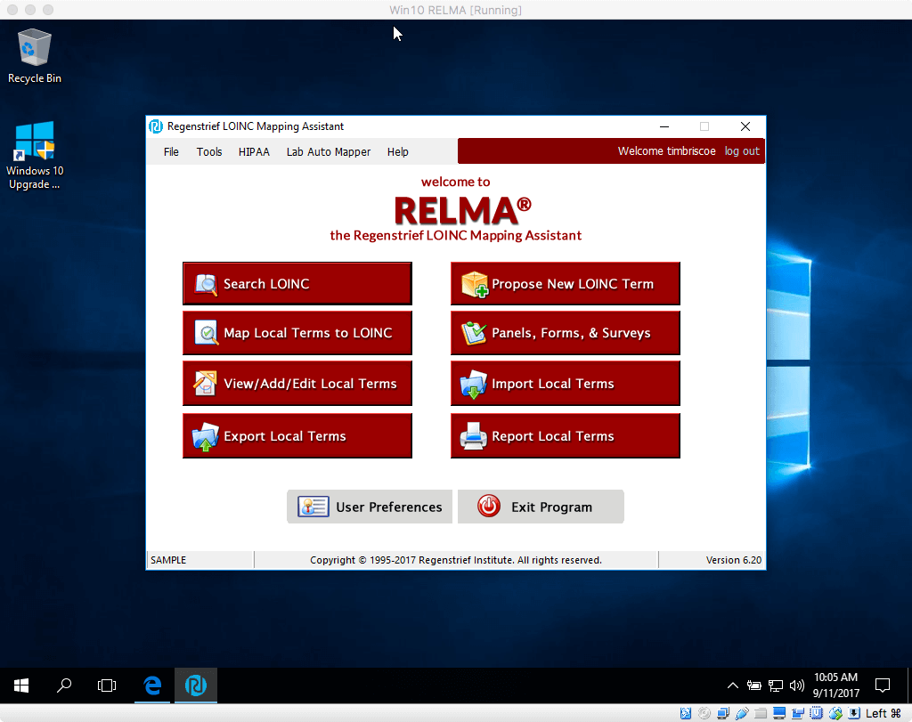912x722 pixels.
Task: Close the Regenstrief LOINC Mapping Assistant window
Action: point(745,126)
